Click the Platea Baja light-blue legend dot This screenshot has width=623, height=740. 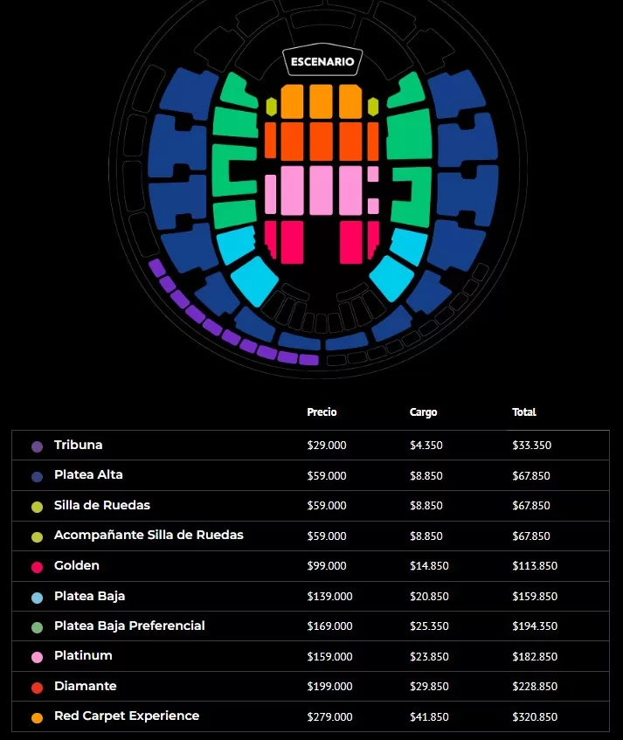point(37,598)
